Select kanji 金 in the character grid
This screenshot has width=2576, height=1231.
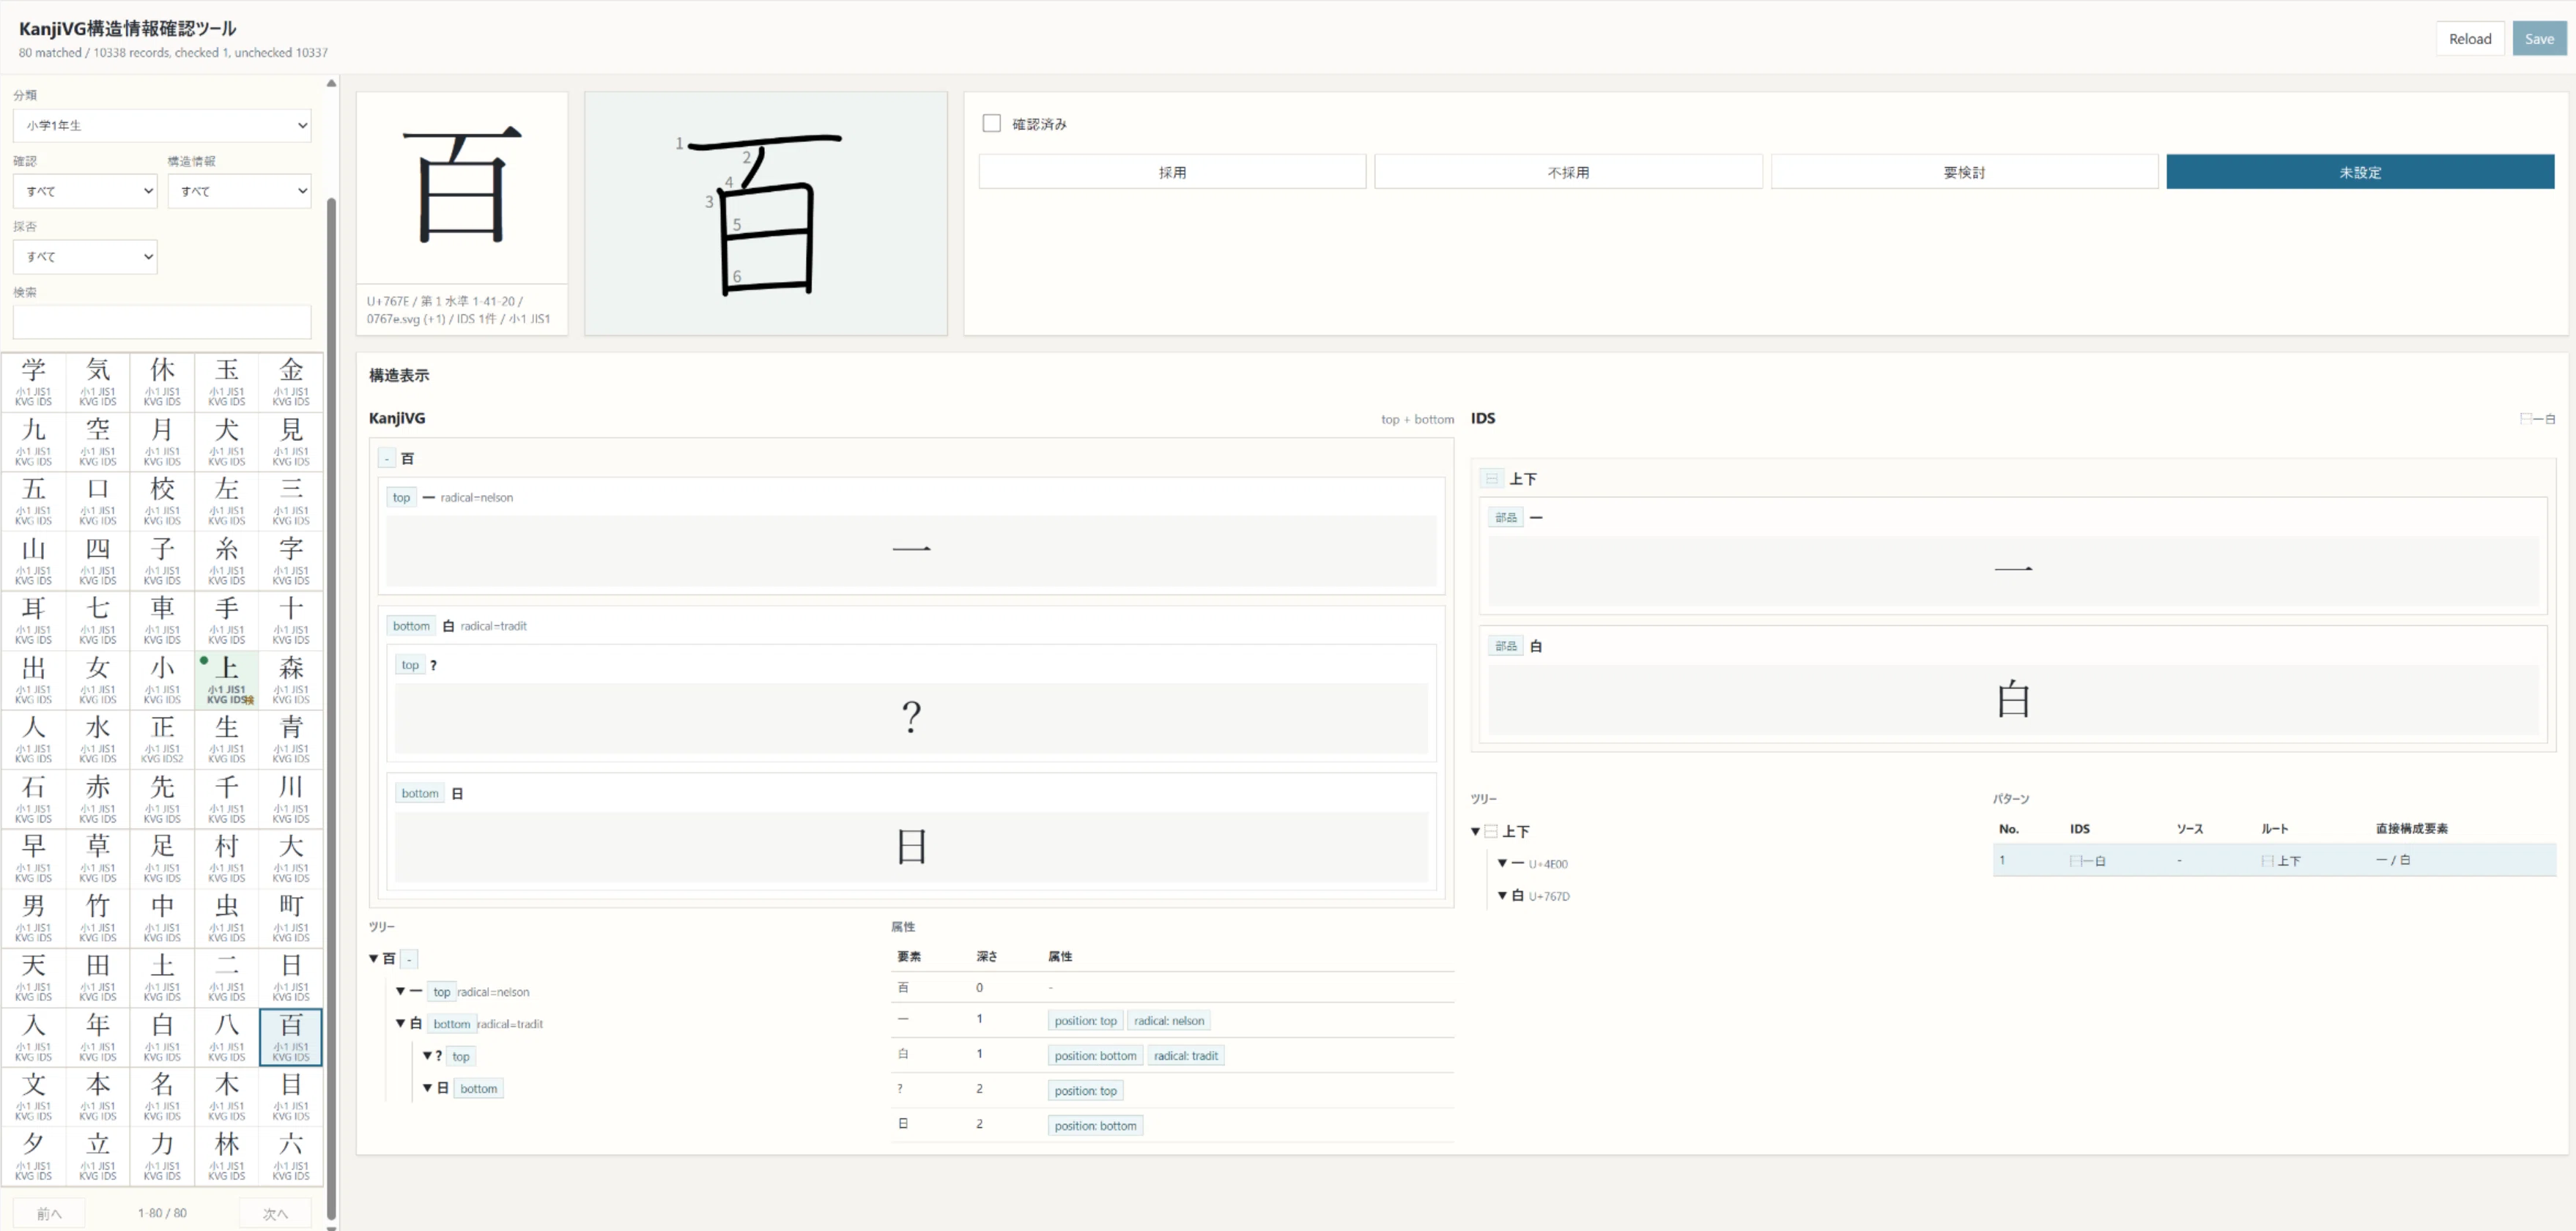tap(291, 382)
